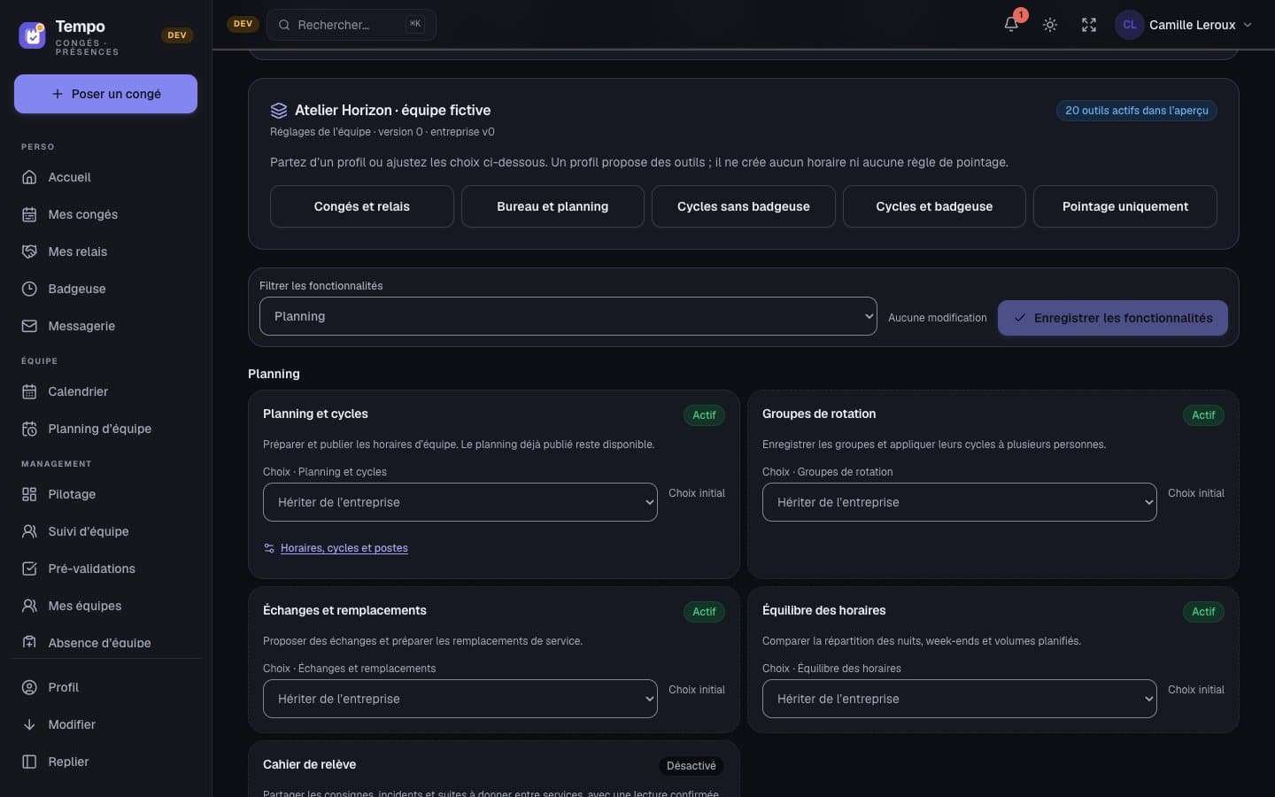This screenshot has height=797, width=1275.
Task: Open Pilotage management page
Action: [x=105, y=494]
